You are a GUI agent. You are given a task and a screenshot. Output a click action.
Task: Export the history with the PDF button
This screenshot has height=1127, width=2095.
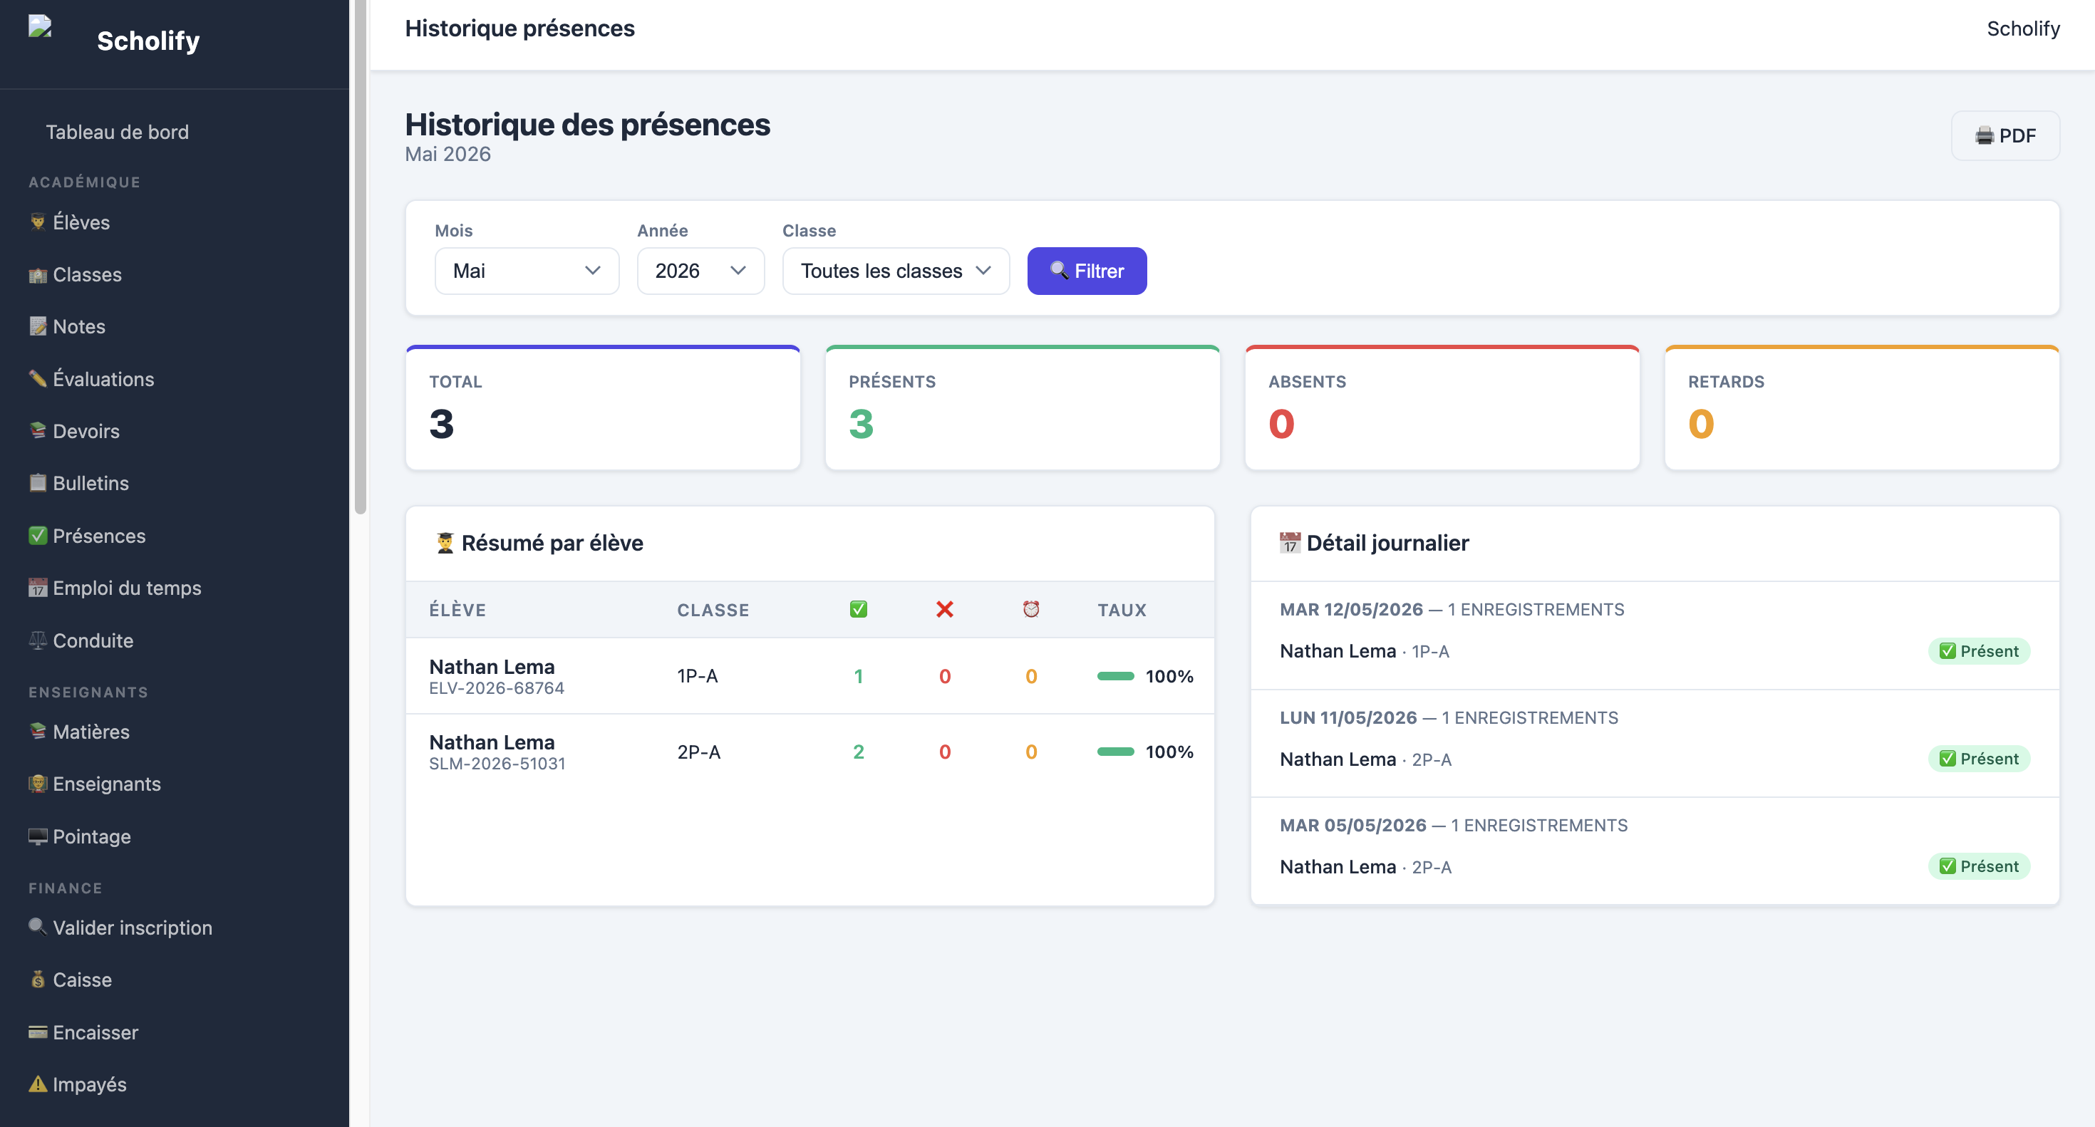2005,136
